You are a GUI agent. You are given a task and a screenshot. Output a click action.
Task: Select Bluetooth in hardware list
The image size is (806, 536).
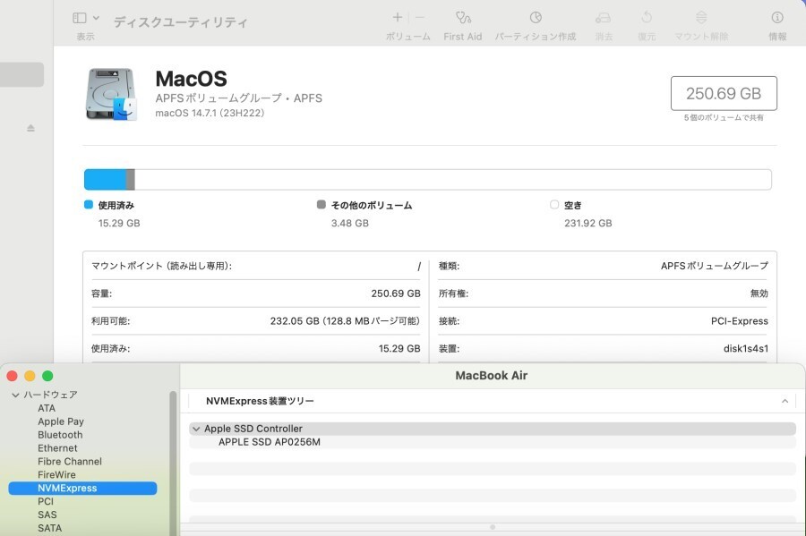(60, 435)
